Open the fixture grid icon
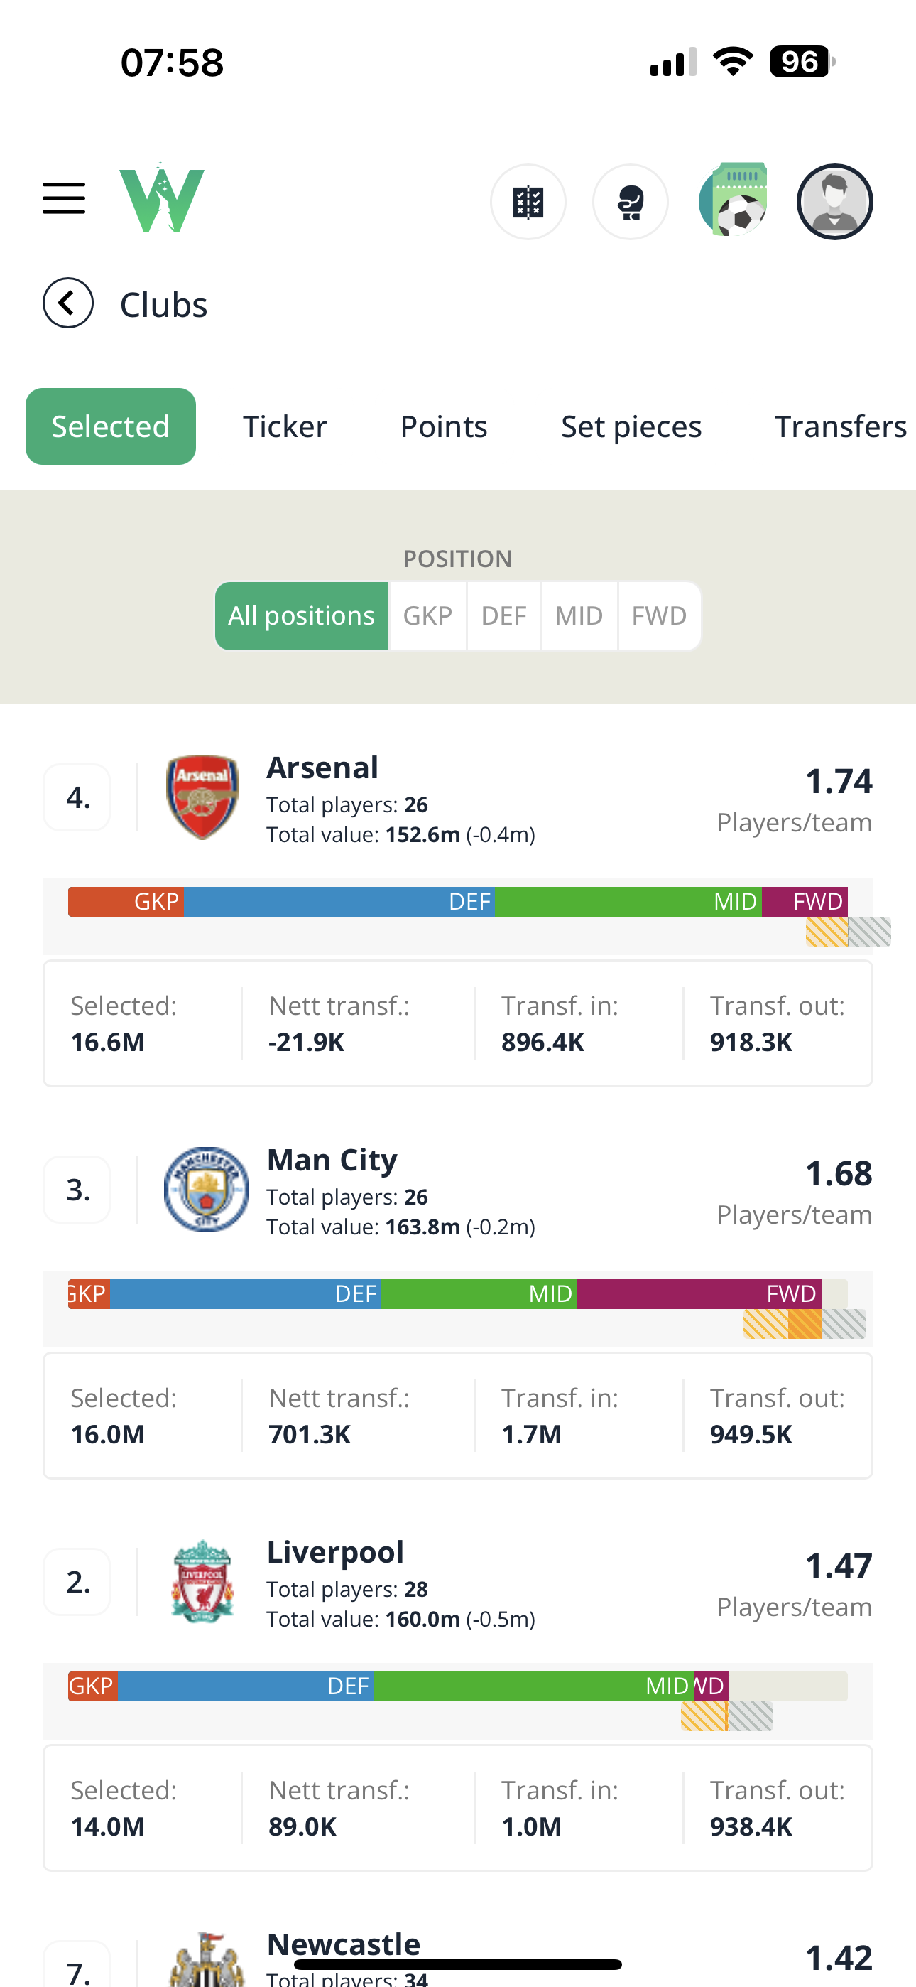 [528, 202]
